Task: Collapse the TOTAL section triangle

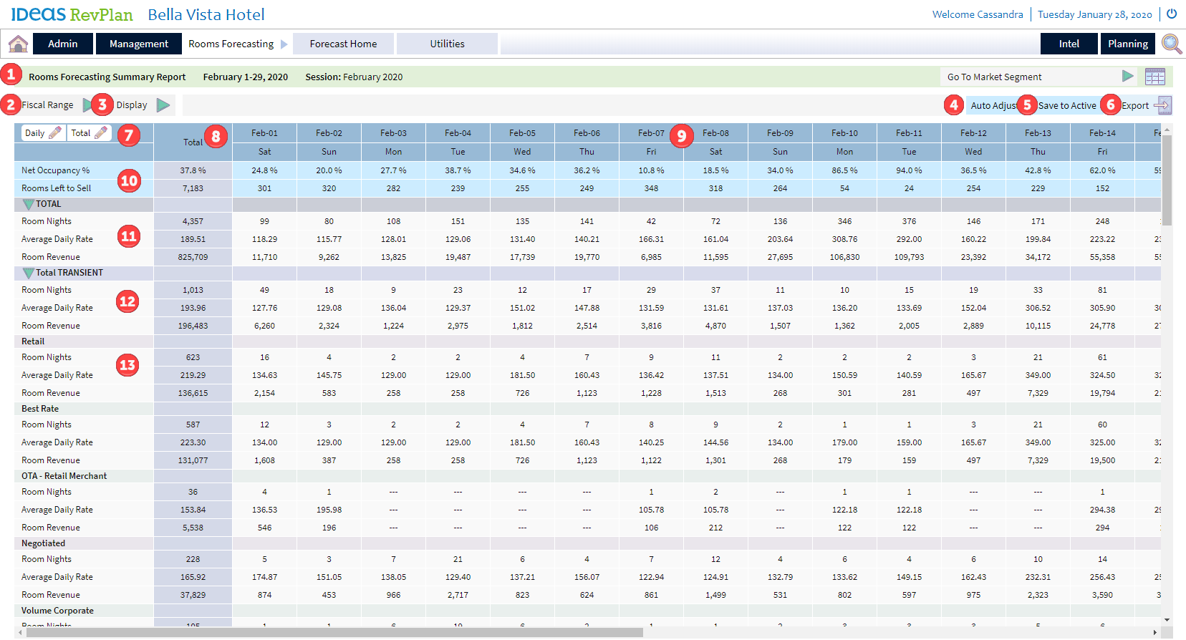Action: pyautogui.click(x=28, y=204)
